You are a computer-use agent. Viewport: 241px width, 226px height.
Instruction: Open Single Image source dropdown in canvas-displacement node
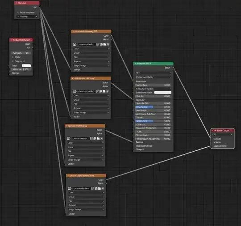click(x=86, y=209)
